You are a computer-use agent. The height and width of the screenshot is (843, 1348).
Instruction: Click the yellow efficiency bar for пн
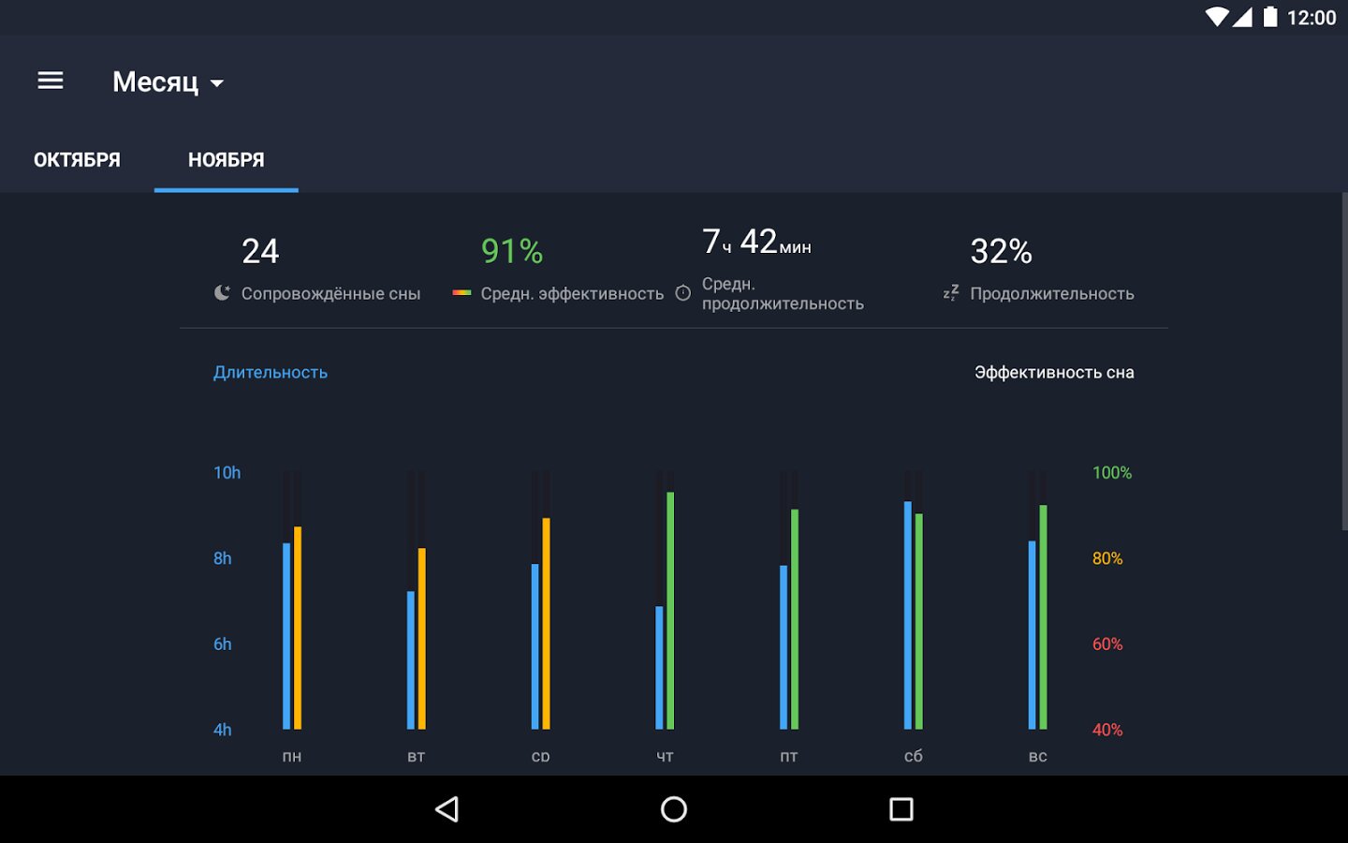298,628
